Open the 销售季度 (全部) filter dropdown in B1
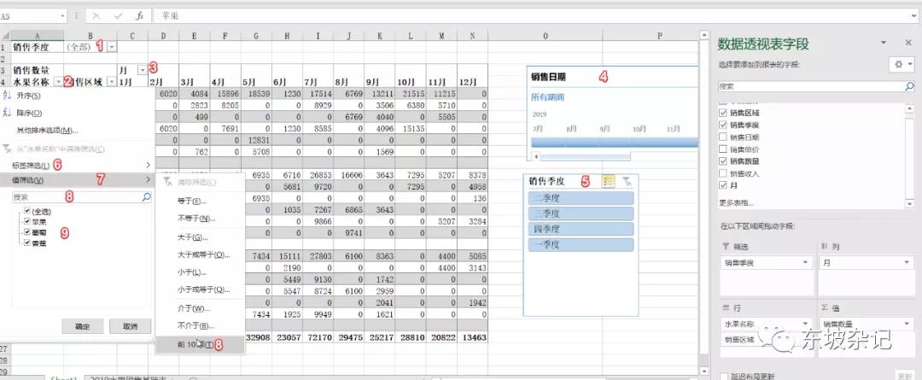The image size is (922, 380). tap(113, 47)
